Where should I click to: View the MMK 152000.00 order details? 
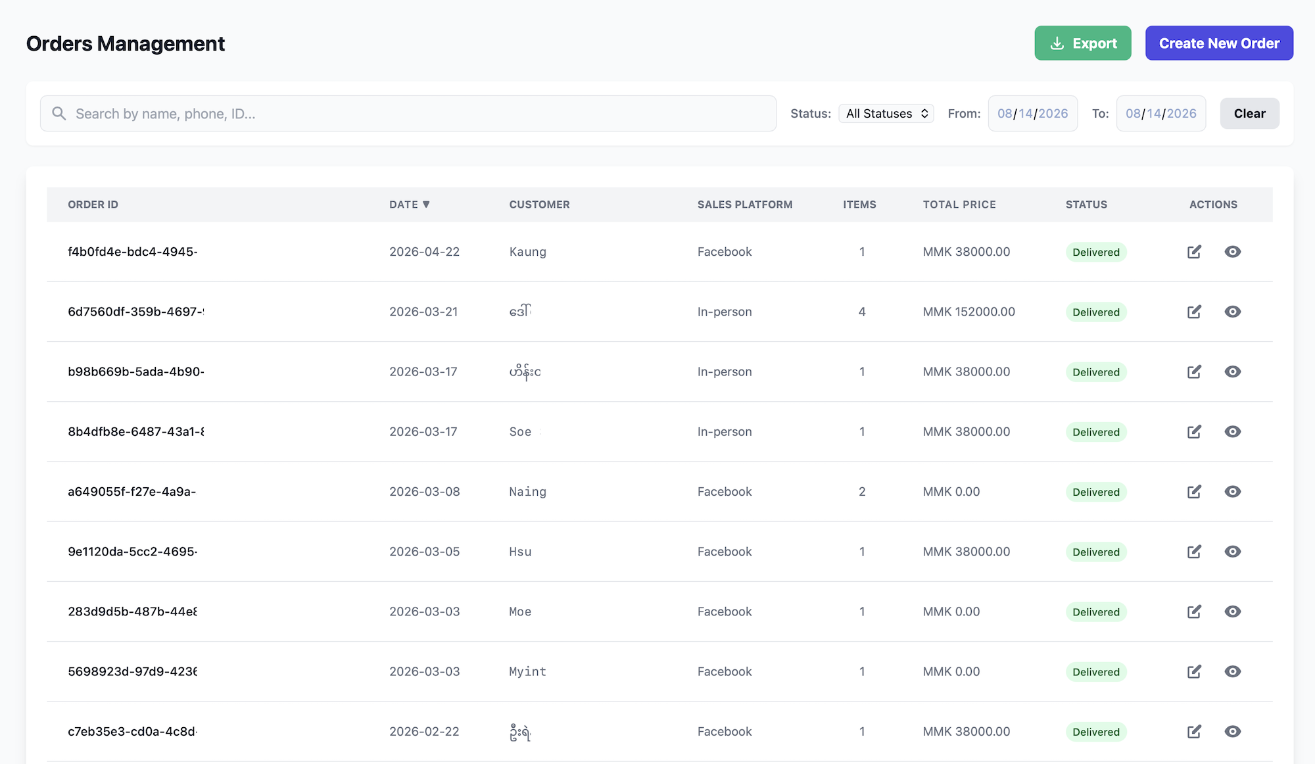point(1233,312)
